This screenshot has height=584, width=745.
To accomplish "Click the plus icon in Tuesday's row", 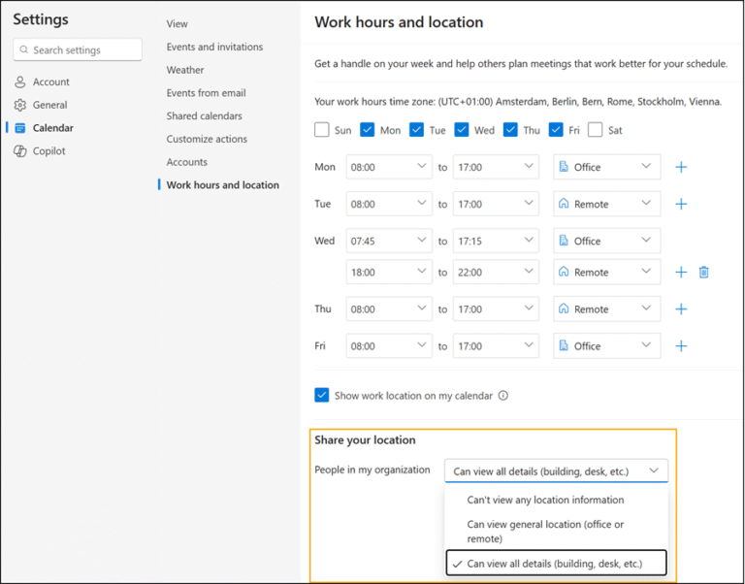I will [681, 204].
